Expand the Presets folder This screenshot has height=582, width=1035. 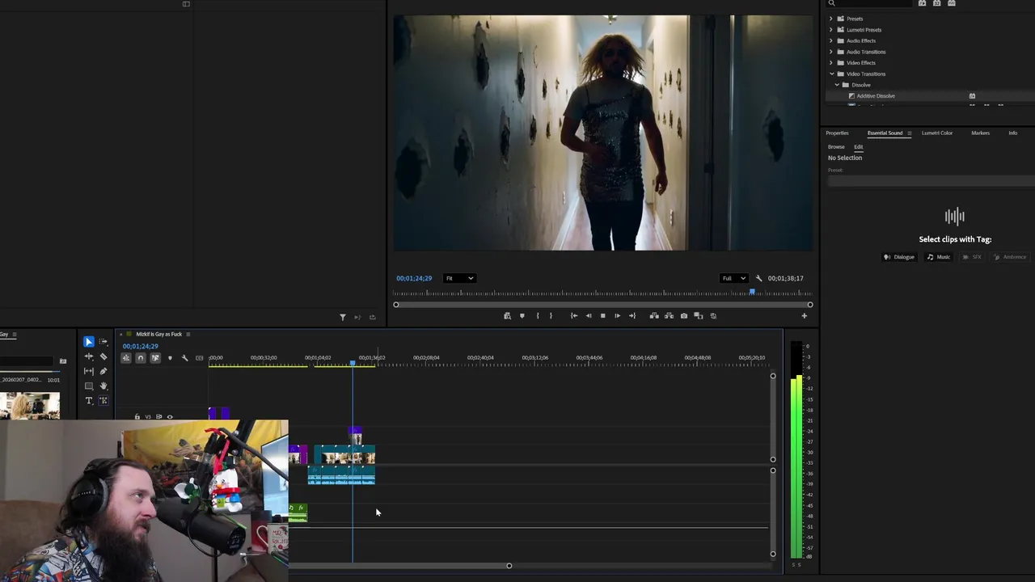point(830,19)
